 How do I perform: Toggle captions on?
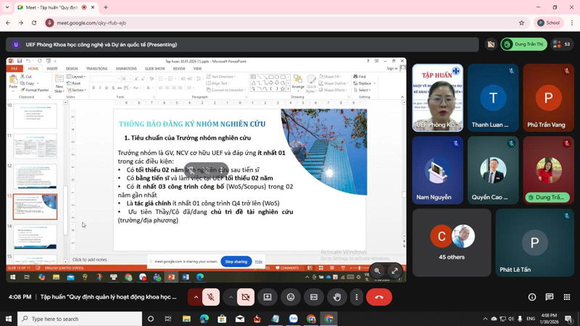pyautogui.click(x=314, y=297)
